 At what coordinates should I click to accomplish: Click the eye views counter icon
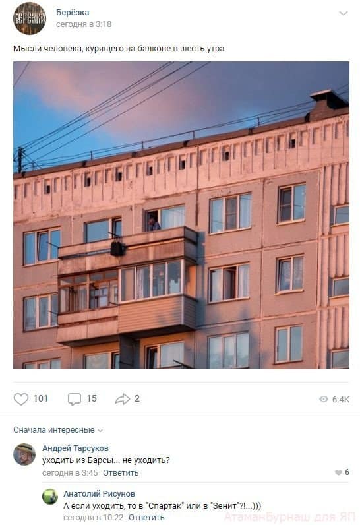click(324, 399)
